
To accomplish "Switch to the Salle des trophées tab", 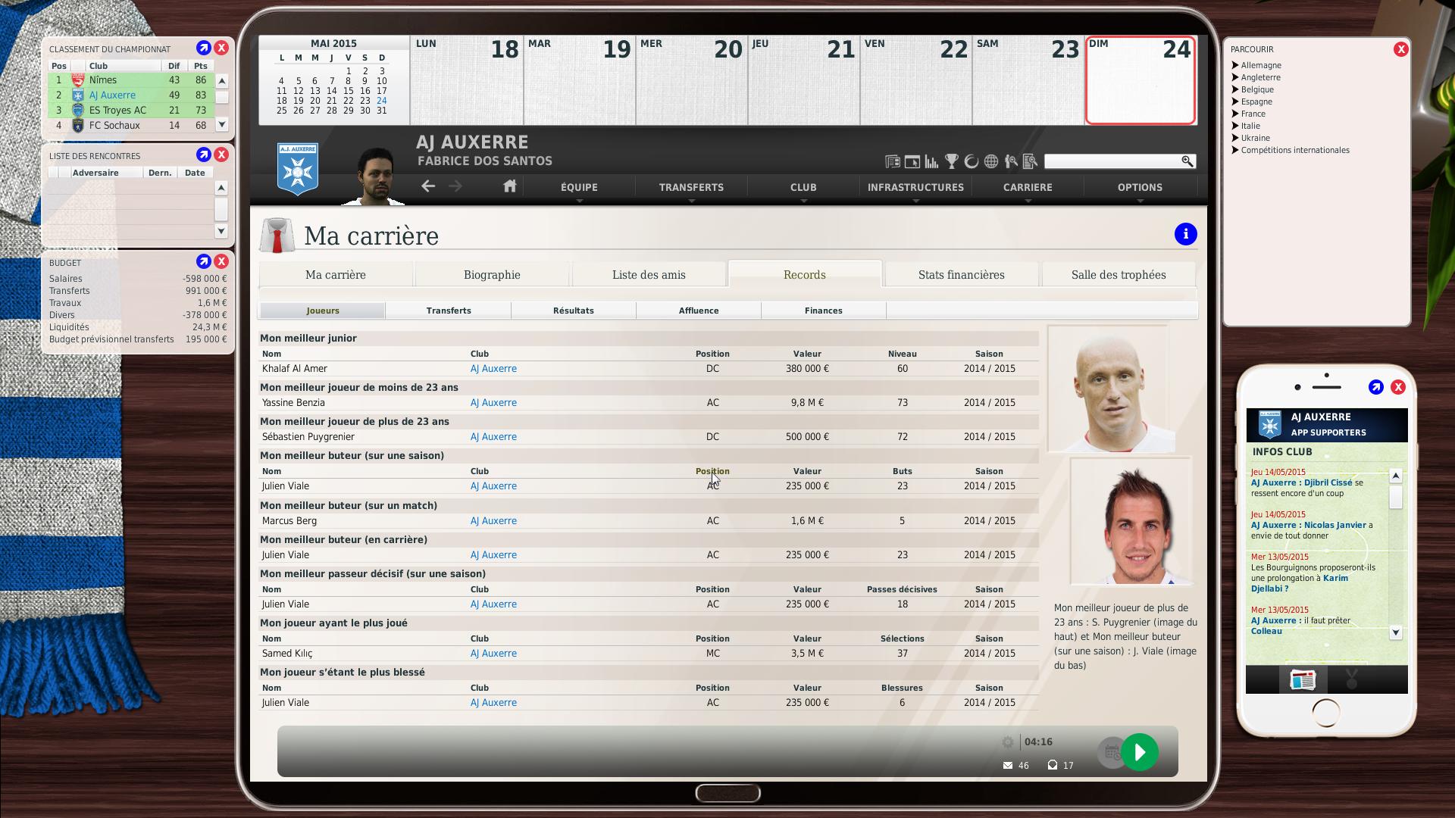I will 1119,275.
